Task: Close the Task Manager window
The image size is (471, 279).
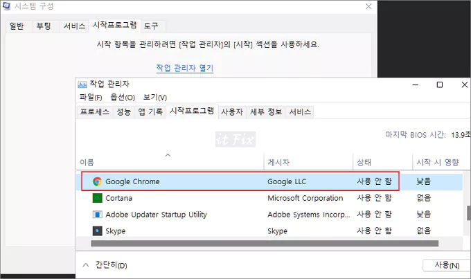Action: click(x=464, y=84)
